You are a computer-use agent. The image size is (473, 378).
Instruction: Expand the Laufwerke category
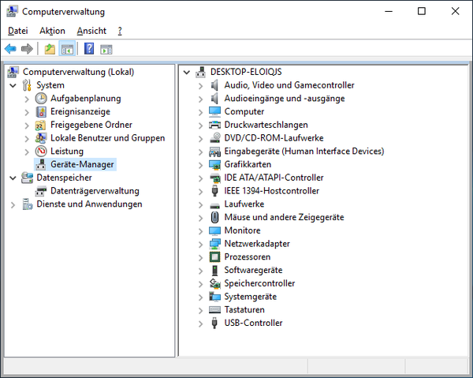[200, 205]
